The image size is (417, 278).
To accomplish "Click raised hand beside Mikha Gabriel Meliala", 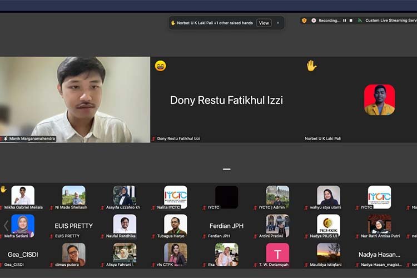I will click(3, 189).
